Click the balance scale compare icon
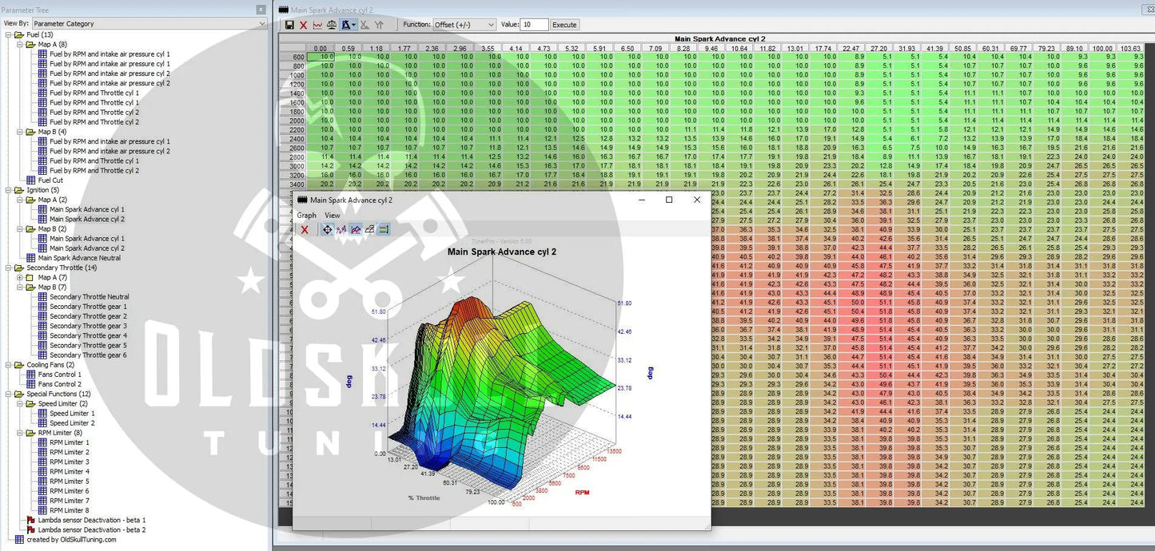This screenshot has height=551, width=1155. tap(333, 25)
